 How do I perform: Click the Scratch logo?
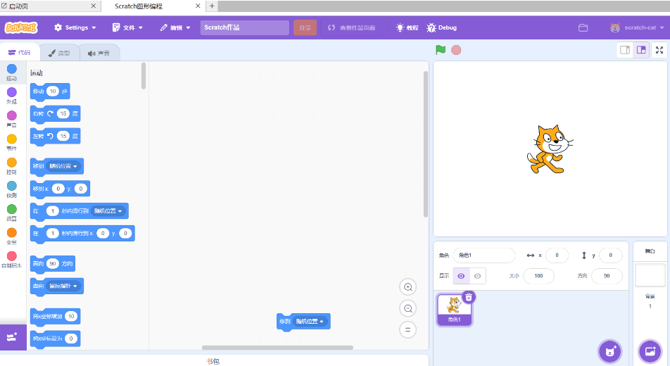pyautogui.click(x=21, y=27)
